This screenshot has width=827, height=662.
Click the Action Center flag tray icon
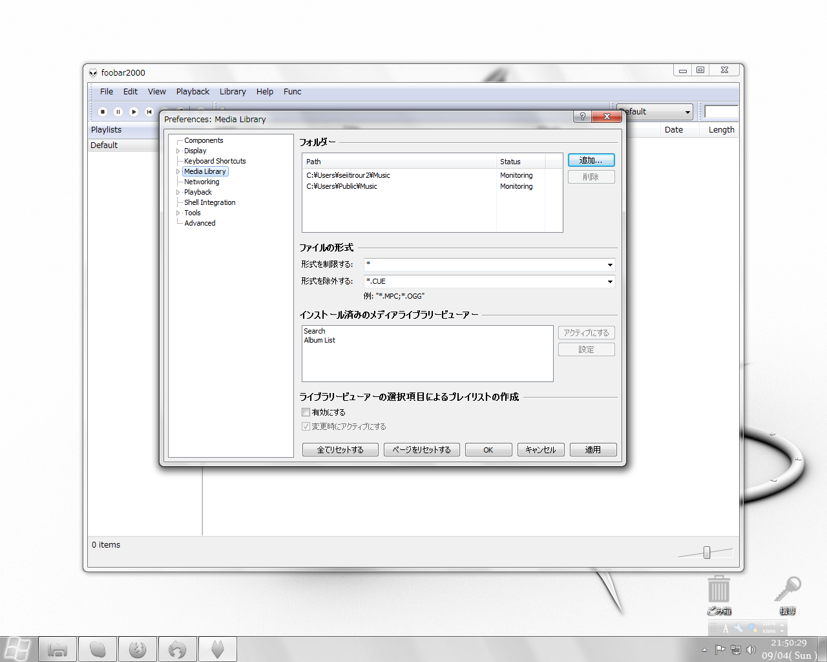[x=720, y=650]
